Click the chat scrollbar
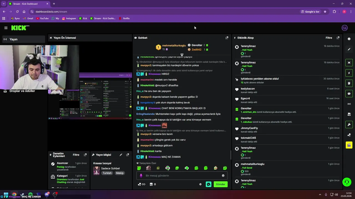Image resolution: width=355 pixels, height=199 pixels. pos(231,155)
